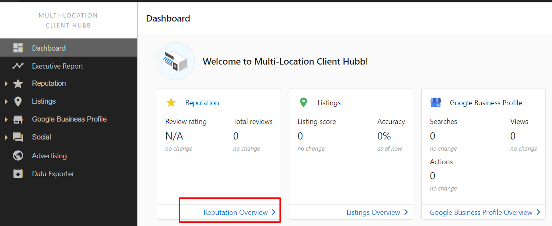Click the Executive Report trend-line icon

pyautogui.click(x=18, y=66)
